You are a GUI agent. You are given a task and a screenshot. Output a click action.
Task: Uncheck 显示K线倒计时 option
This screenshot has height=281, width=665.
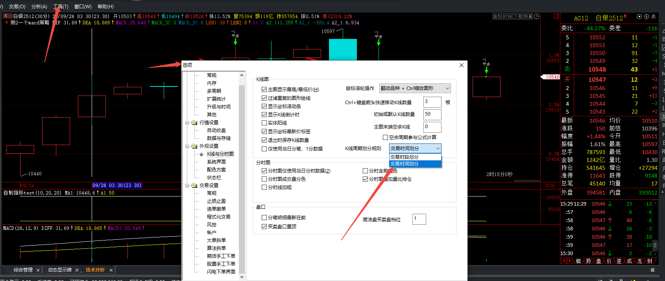[264, 115]
